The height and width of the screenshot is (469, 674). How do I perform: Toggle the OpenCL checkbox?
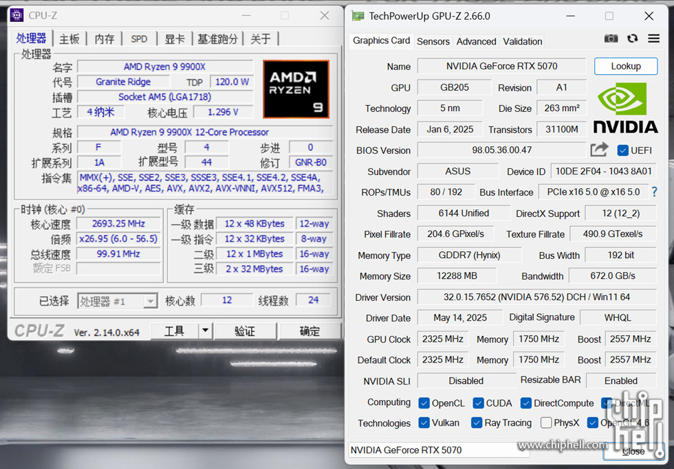point(424,403)
